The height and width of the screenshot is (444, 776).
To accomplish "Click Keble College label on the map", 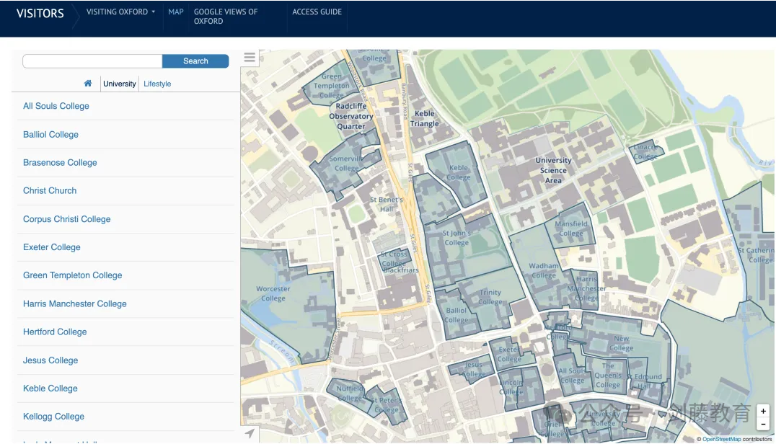I will point(459,172).
